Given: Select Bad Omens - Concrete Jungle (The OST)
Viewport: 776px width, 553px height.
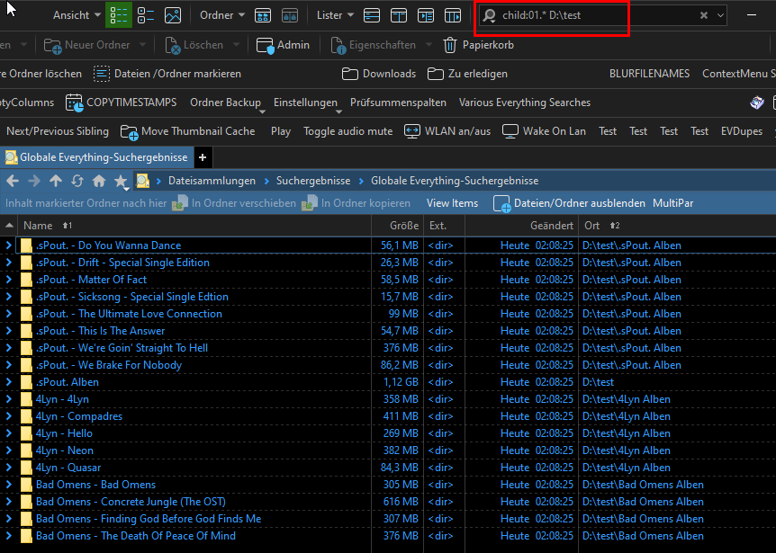Looking at the screenshot, I should coord(131,502).
